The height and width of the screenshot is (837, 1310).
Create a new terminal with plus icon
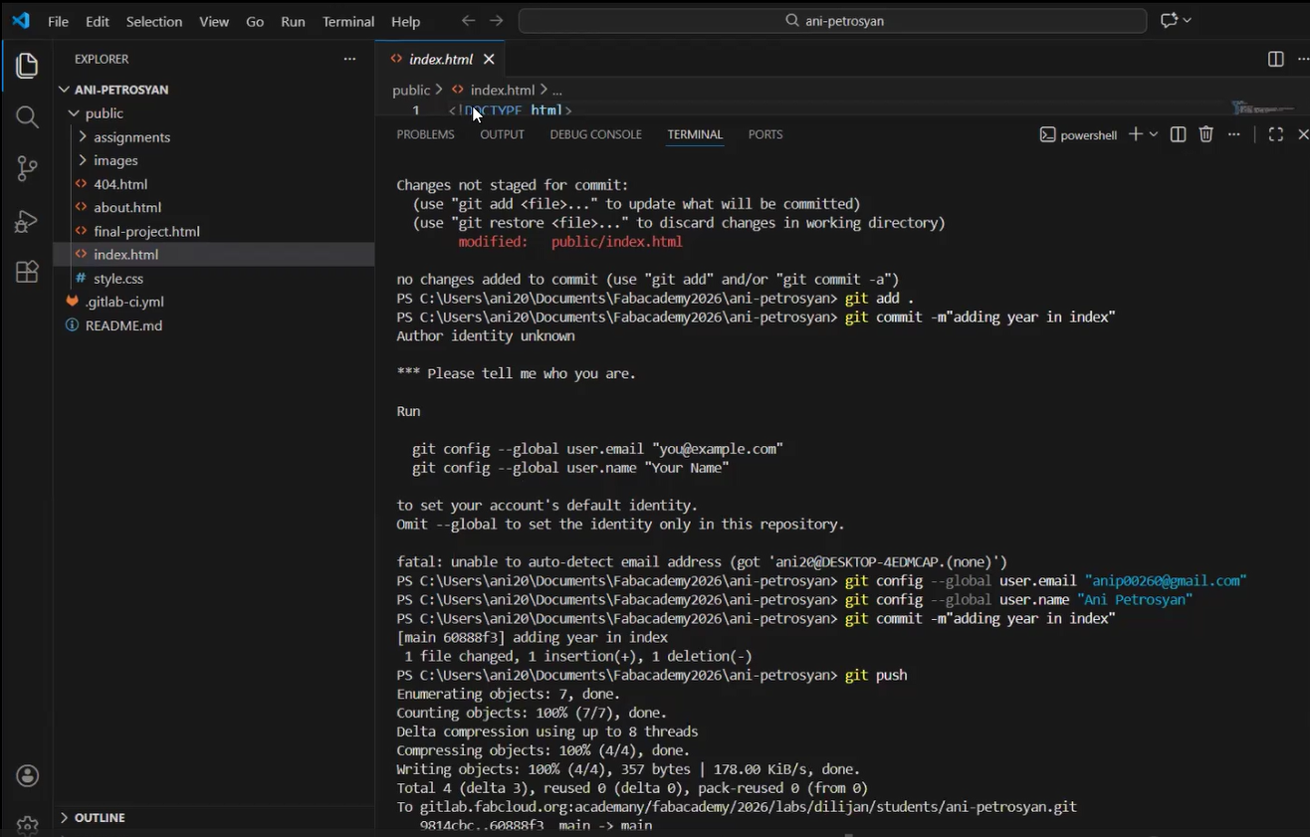tap(1135, 134)
